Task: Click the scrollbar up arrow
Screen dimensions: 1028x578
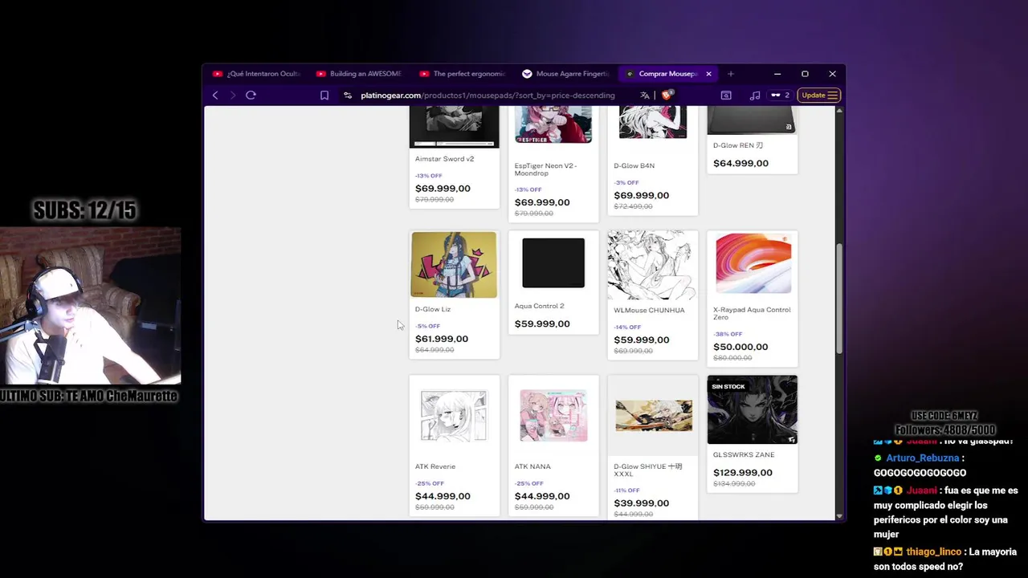Action: tap(840, 110)
